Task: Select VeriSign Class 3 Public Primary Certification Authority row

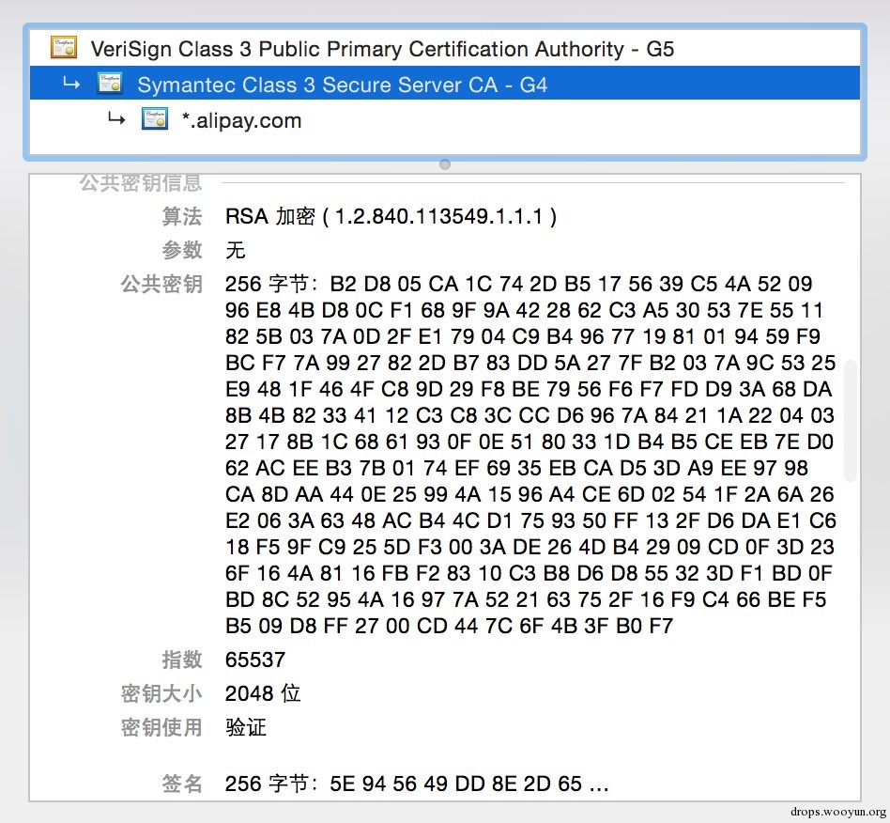Action: pyautogui.click(x=445, y=48)
